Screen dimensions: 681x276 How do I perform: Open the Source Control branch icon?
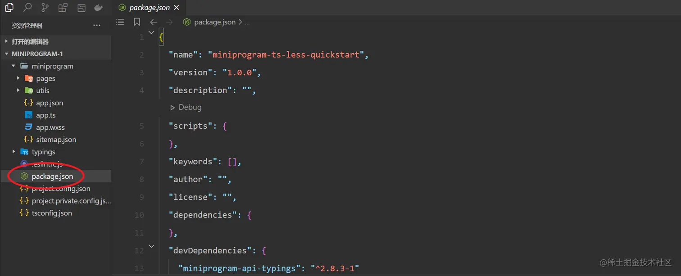(45, 7)
